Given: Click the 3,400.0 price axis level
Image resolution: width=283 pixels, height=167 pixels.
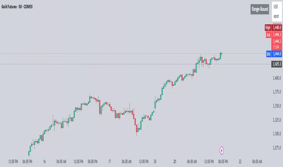Looking at the screenshot, I should click(x=277, y=78).
